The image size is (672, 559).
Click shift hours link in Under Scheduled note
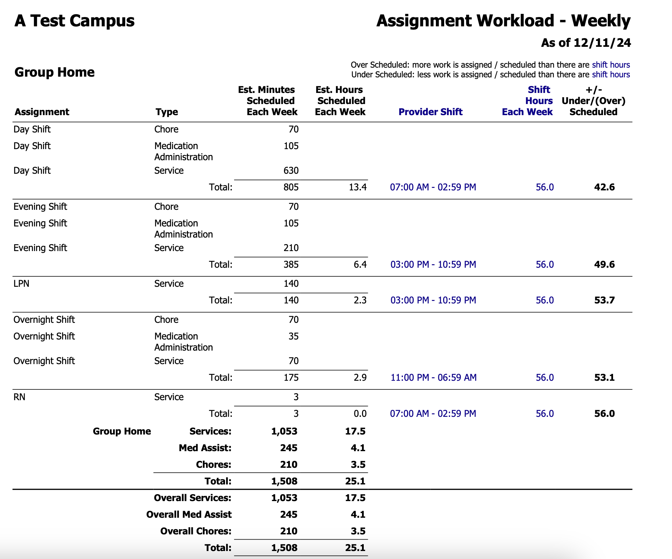coord(611,75)
